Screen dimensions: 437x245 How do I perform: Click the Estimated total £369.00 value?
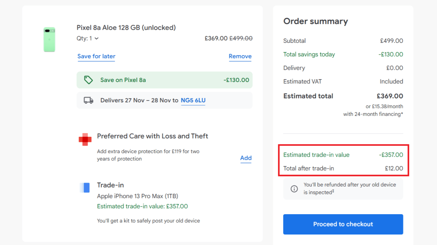coord(390,96)
